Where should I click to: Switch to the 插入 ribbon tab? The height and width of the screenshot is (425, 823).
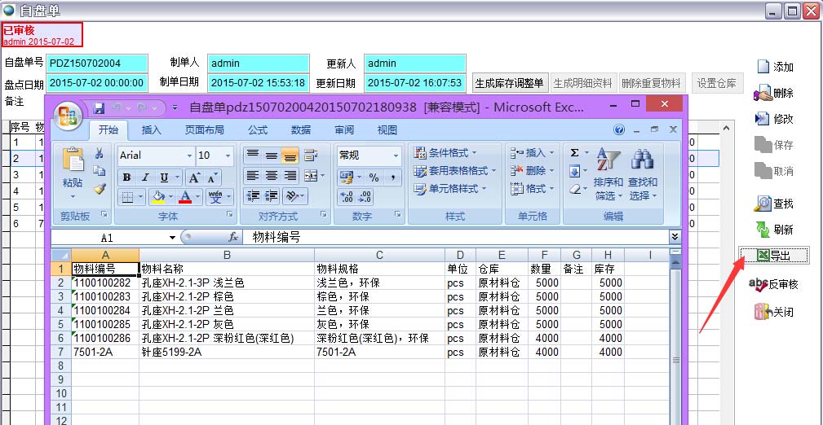(152, 130)
